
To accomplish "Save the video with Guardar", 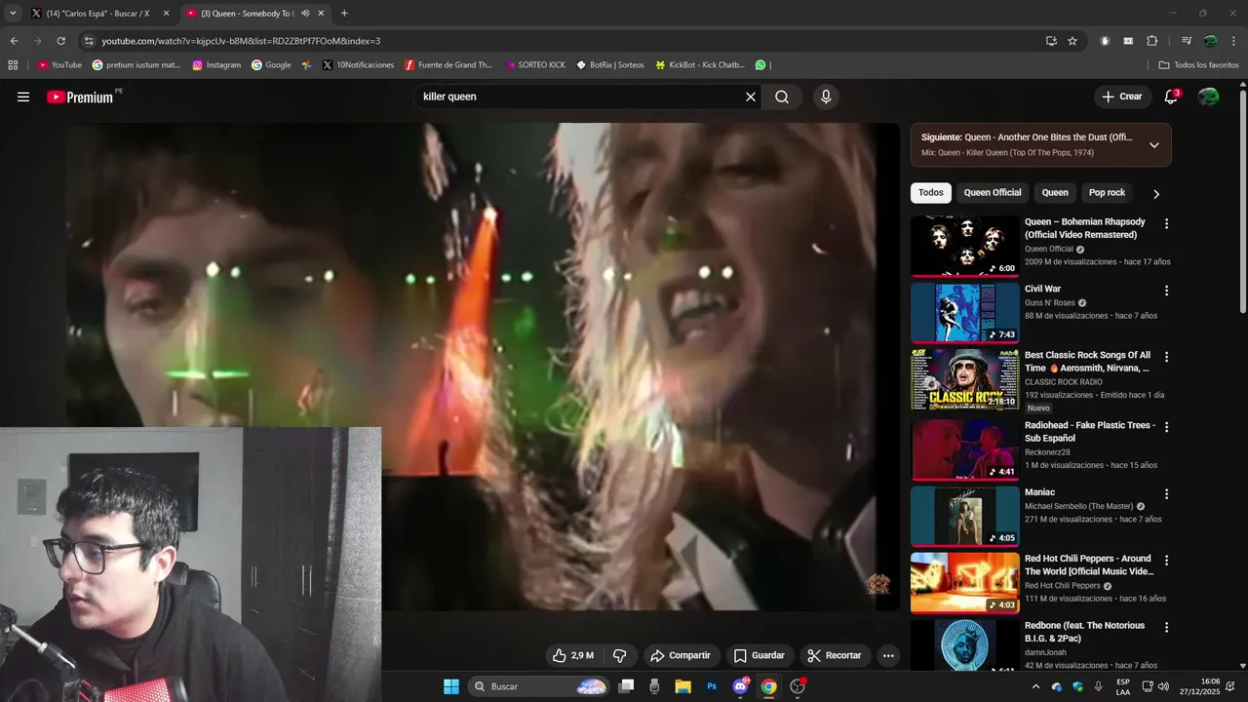I will (759, 656).
